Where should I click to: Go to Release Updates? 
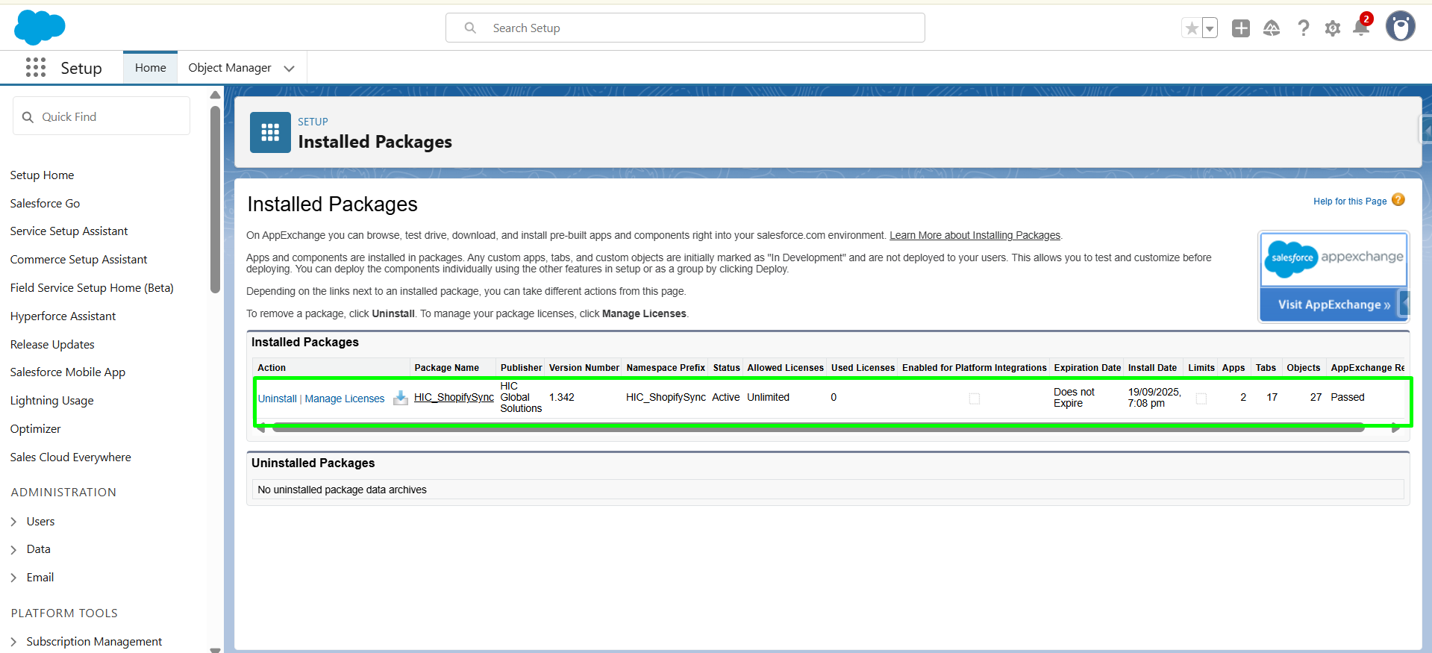52,345
